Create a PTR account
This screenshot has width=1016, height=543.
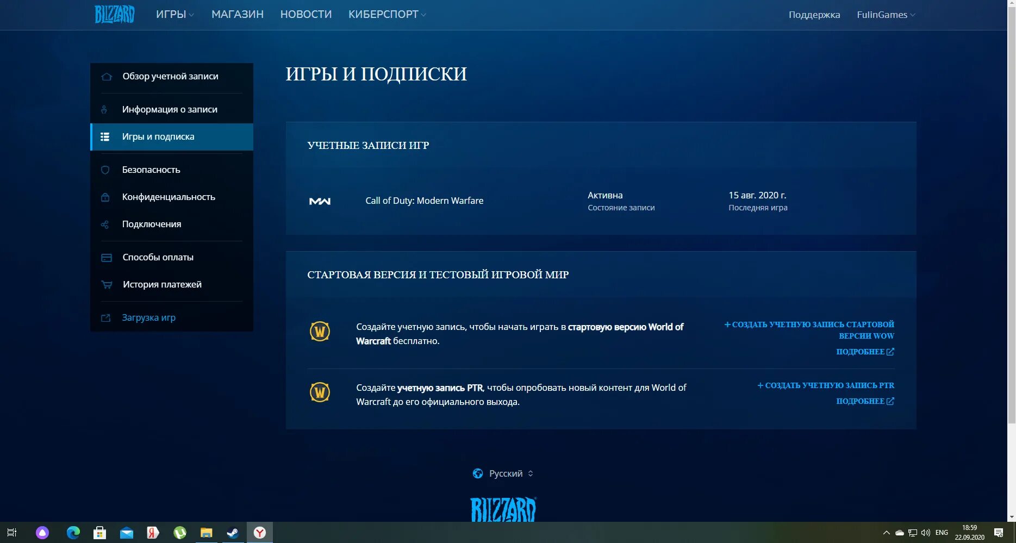[x=826, y=385]
